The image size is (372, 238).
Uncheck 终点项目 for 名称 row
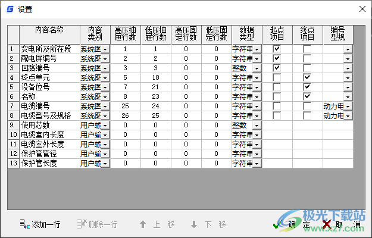(x=307, y=96)
